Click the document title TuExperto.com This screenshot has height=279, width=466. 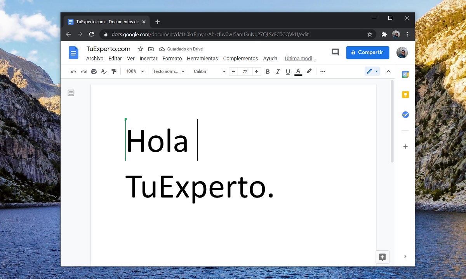tap(108, 49)
